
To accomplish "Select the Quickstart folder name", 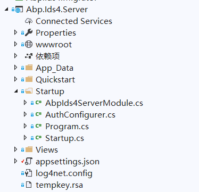I will pos(55,80).
